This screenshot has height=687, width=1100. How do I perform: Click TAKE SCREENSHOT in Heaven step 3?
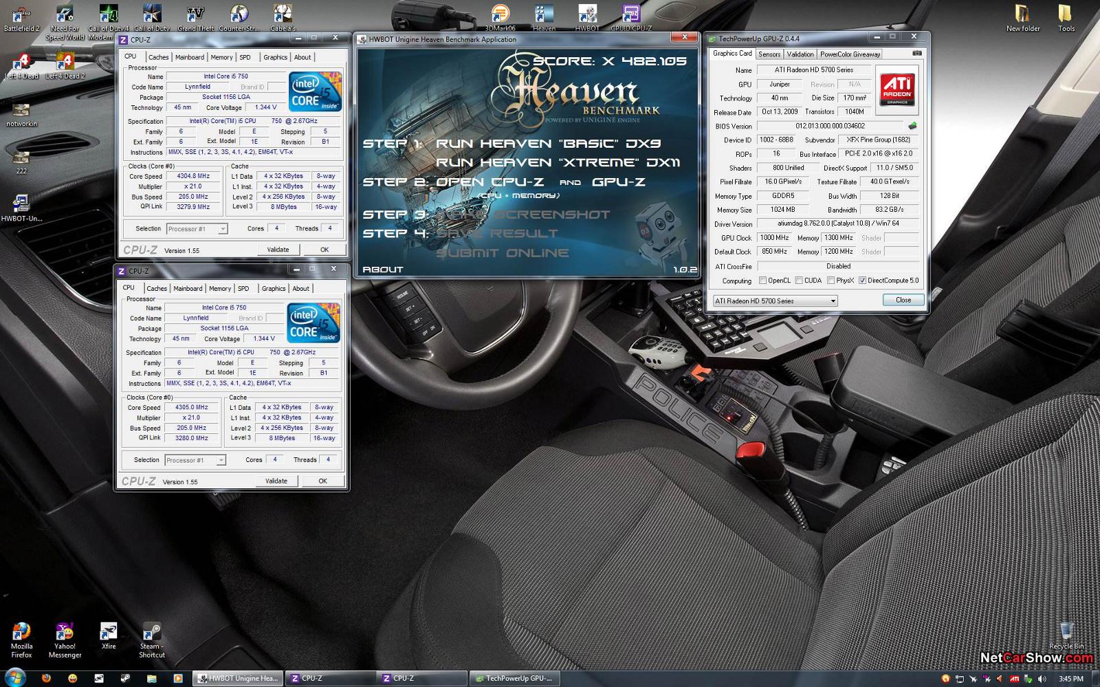pyautogui.click(x=522, y=215)
